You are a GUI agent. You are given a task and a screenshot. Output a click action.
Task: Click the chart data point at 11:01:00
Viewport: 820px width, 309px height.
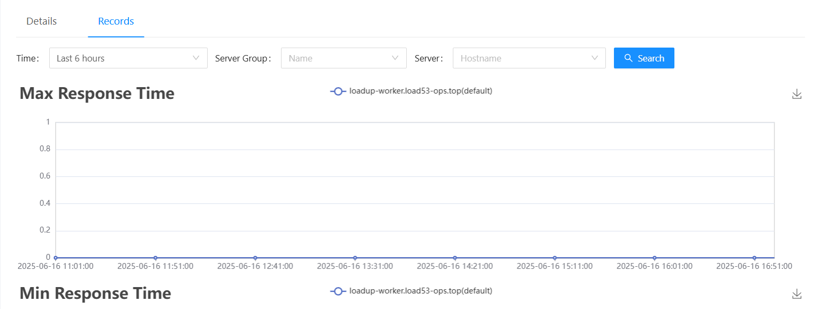pyautogui.click(x=56, y=258)
